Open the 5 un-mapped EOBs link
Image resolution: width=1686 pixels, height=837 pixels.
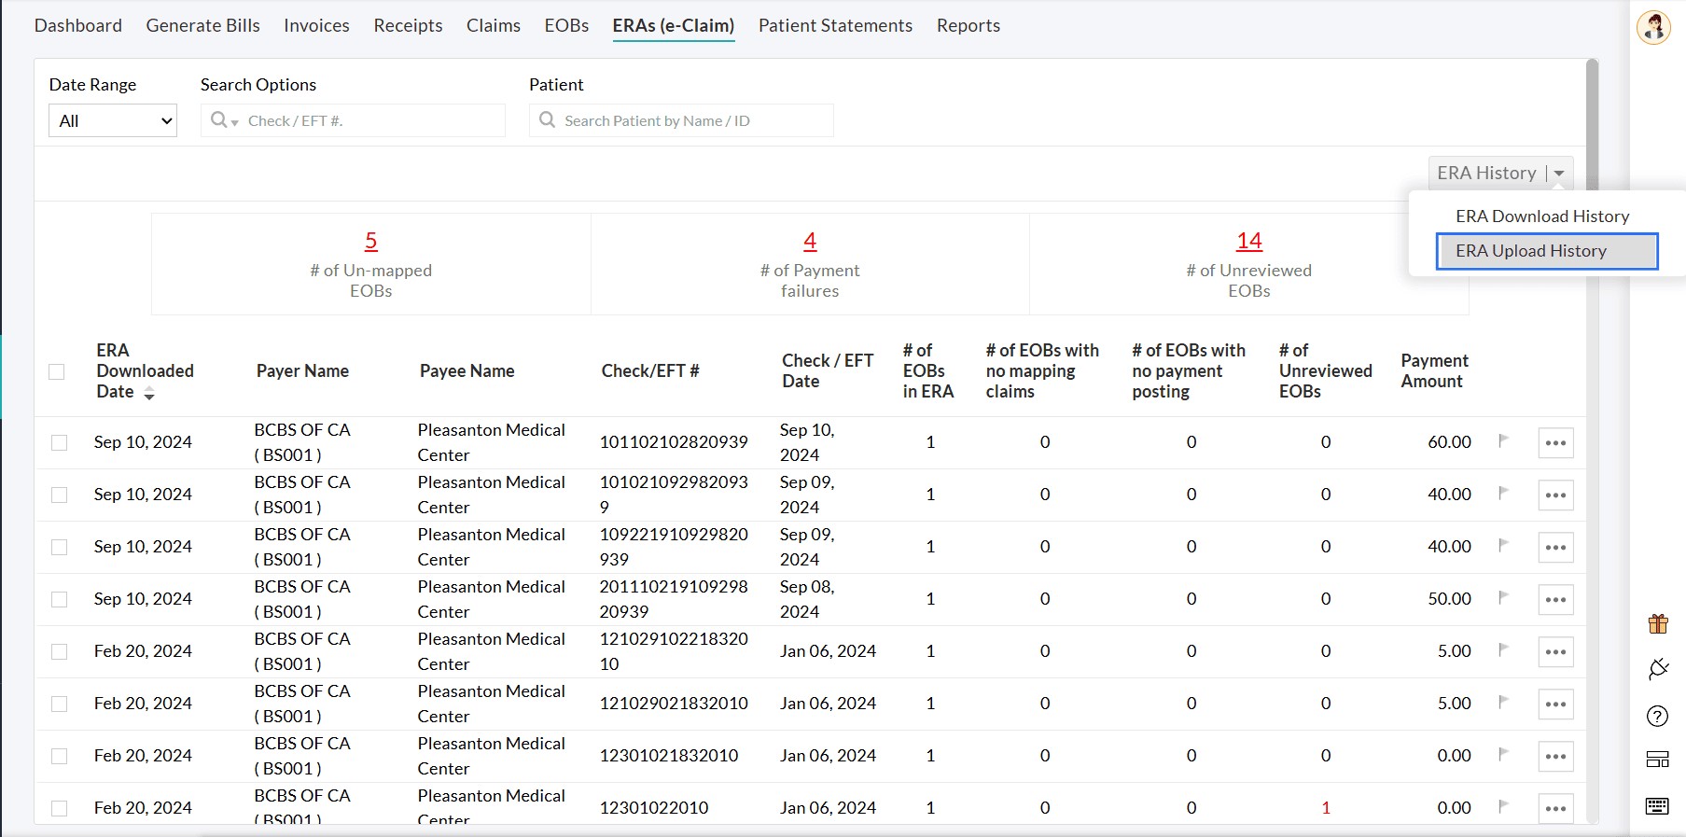tap(371, 241)
